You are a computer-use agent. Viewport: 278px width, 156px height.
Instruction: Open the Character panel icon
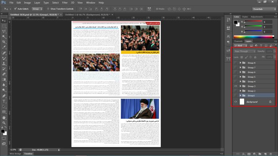point(228,36)
